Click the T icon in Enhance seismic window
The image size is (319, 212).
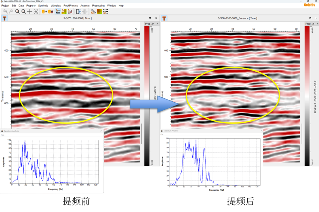click(x=164, y=18)
